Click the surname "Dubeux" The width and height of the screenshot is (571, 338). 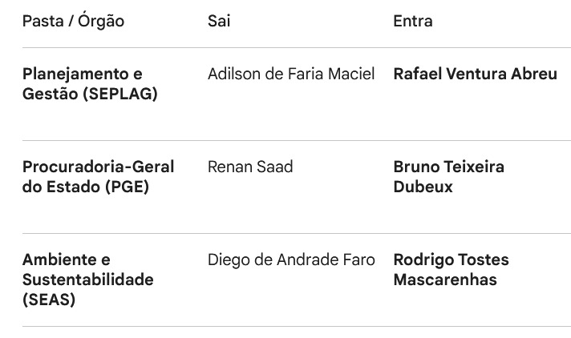tap(423, 187)
